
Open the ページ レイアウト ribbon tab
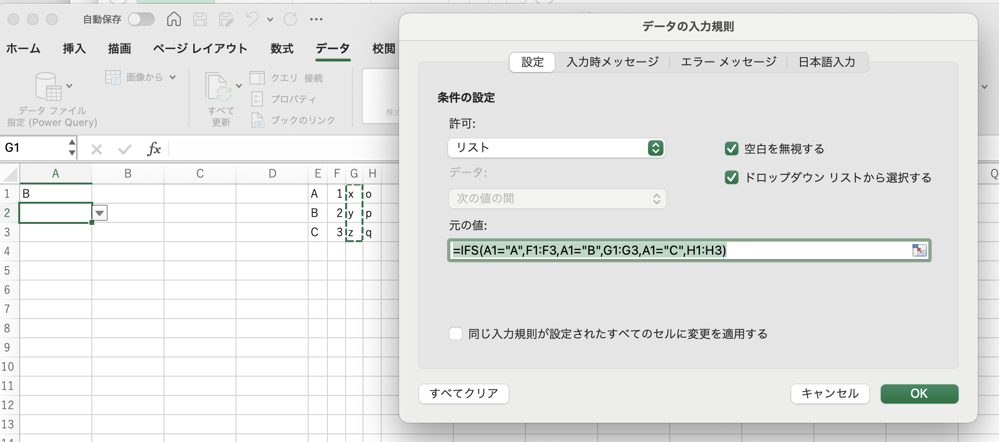click(200, 49)
